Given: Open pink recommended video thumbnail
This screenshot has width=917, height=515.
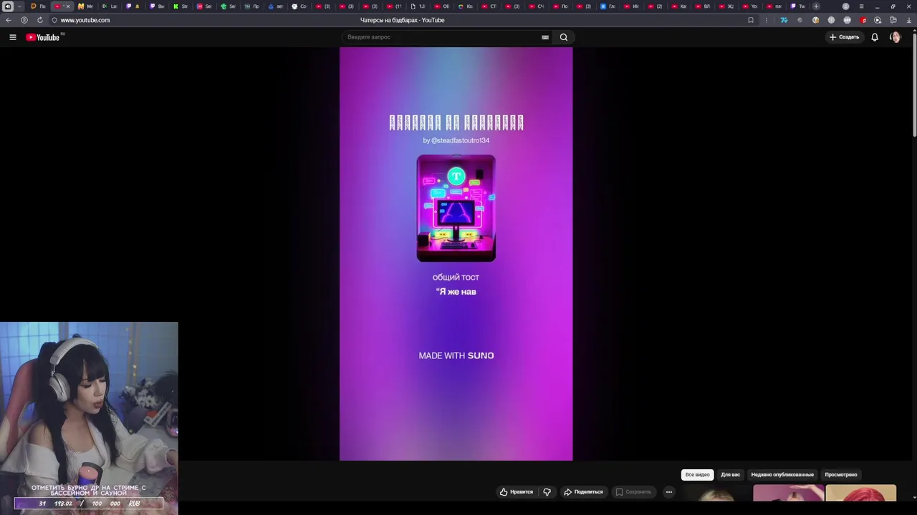Looking at the screenshot, I should click(x=788, y=493).
